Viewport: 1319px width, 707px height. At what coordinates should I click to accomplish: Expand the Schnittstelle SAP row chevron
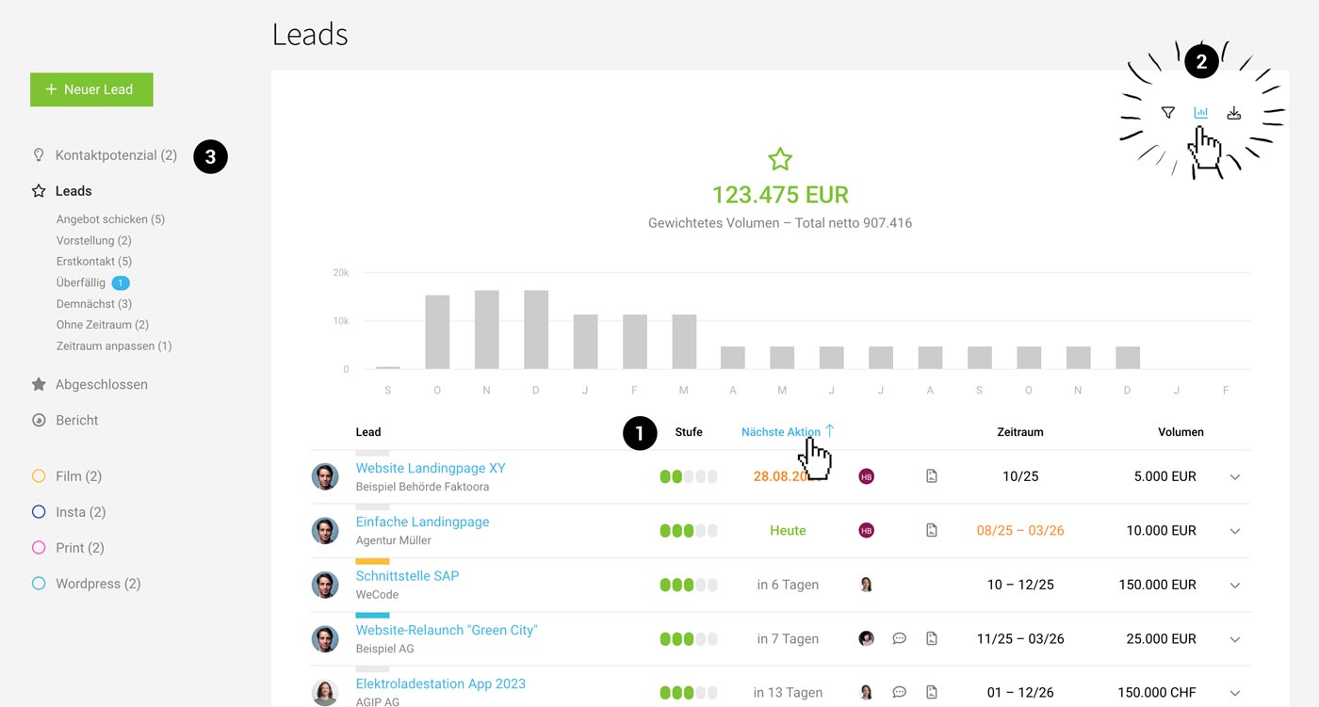(1235, 585)
